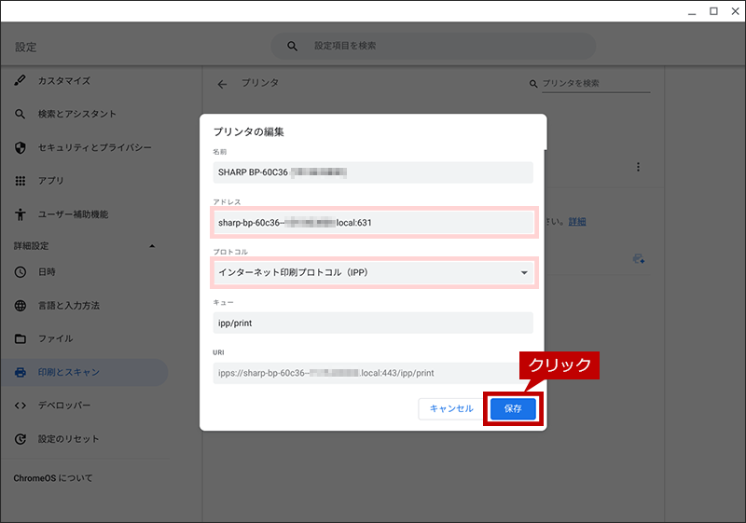746x523 pixels.
Task: Open the three-dot printer options menu
Action: click(638, 167)
